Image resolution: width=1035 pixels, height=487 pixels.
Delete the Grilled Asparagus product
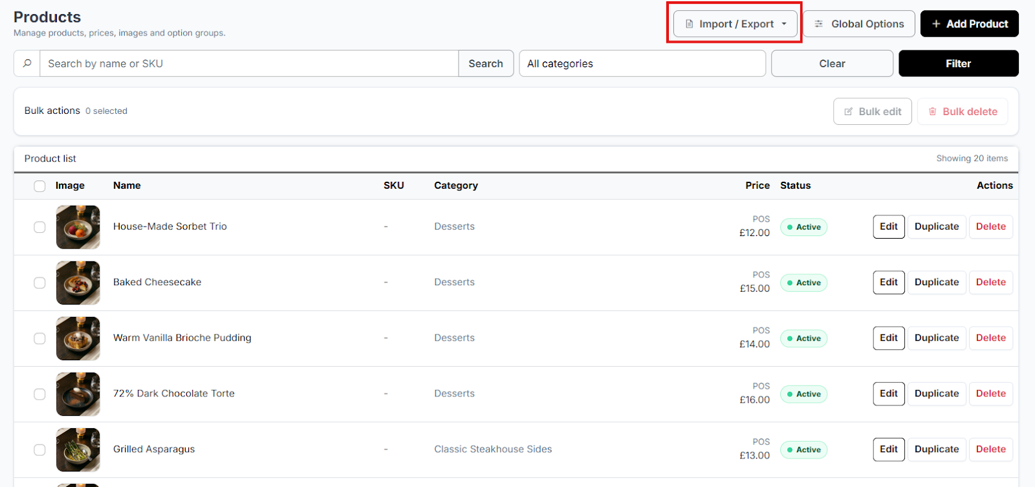990,449
